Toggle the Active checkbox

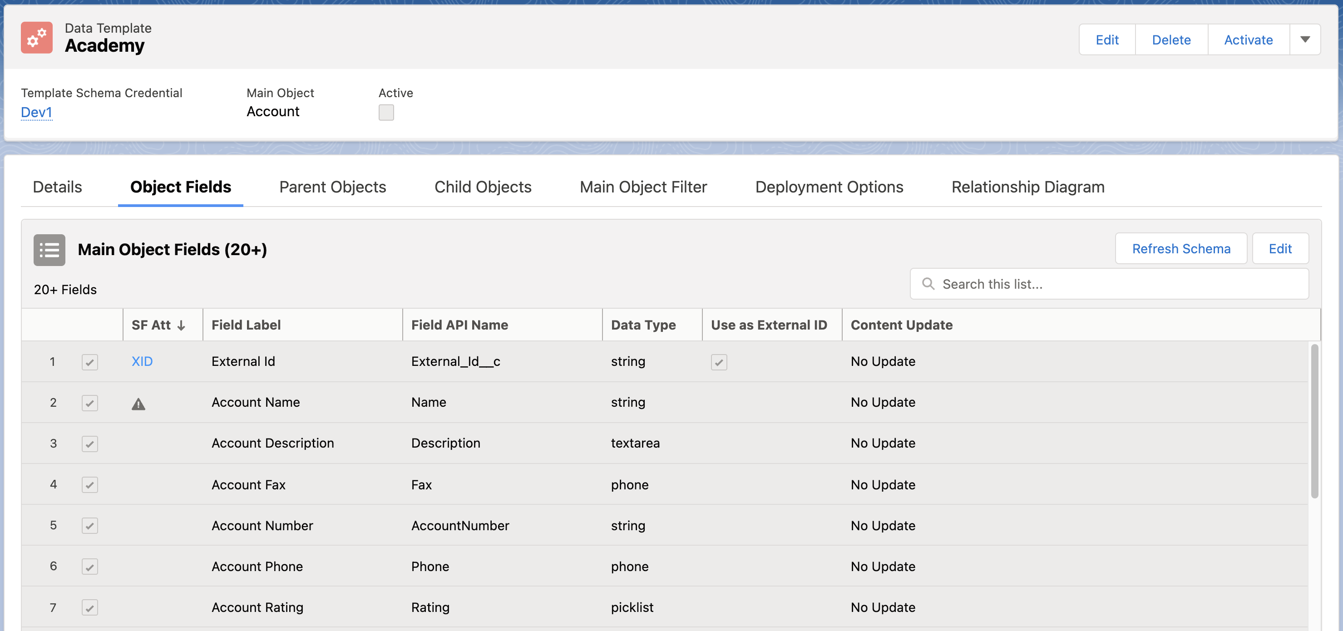(x=386, y=112)
